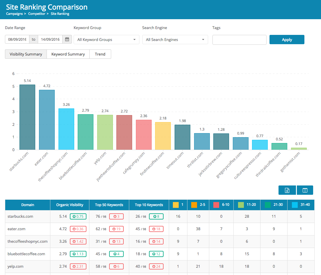Click into the Tags input field

click(x=239, y=40)
